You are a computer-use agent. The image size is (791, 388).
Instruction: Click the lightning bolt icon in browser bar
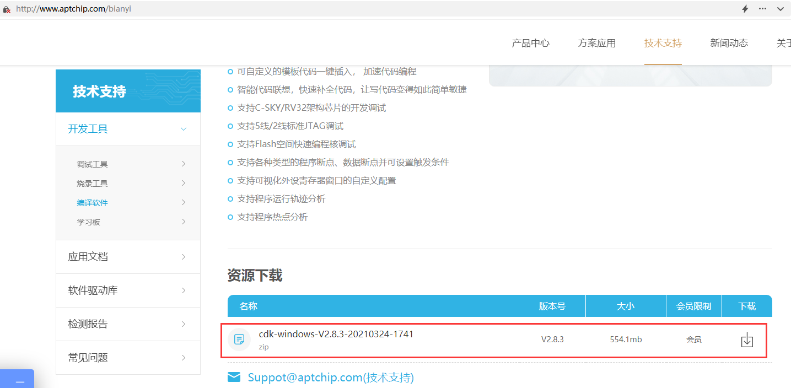point(745,9)
